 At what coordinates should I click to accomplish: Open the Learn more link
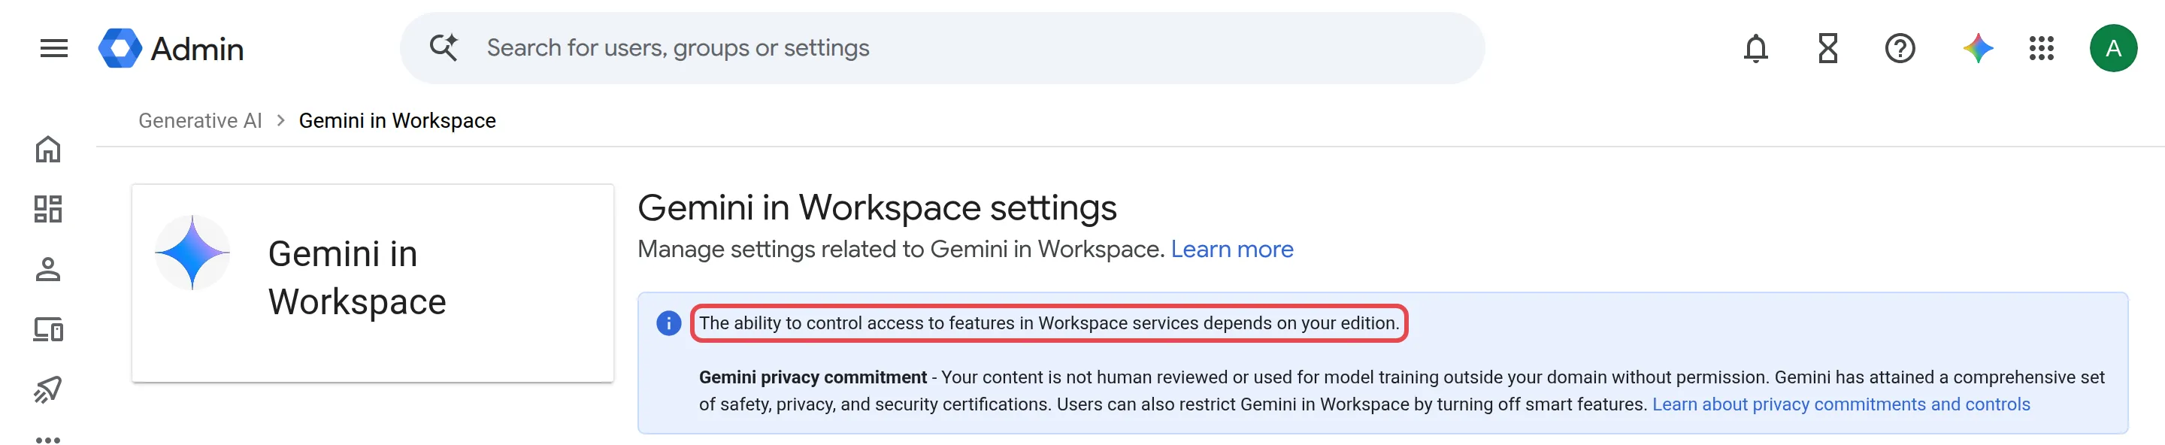point(1232,250)
